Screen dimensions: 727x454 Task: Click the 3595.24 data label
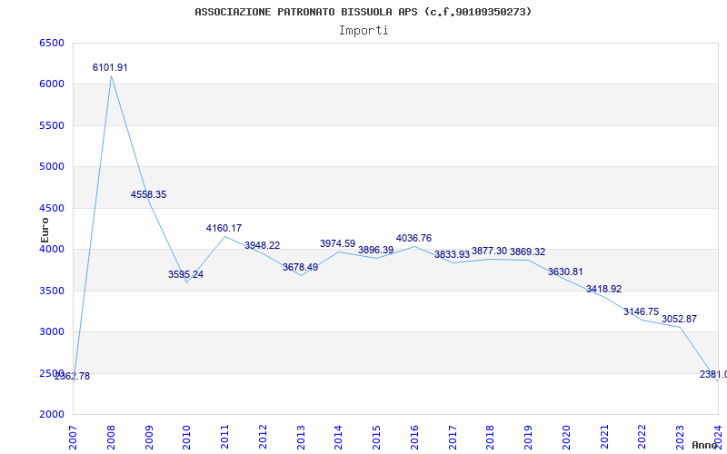point(186,275)
